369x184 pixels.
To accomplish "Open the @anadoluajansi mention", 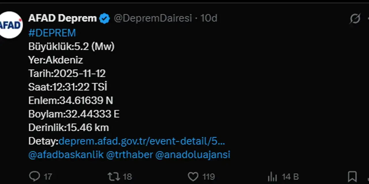I will pos(192,155).
